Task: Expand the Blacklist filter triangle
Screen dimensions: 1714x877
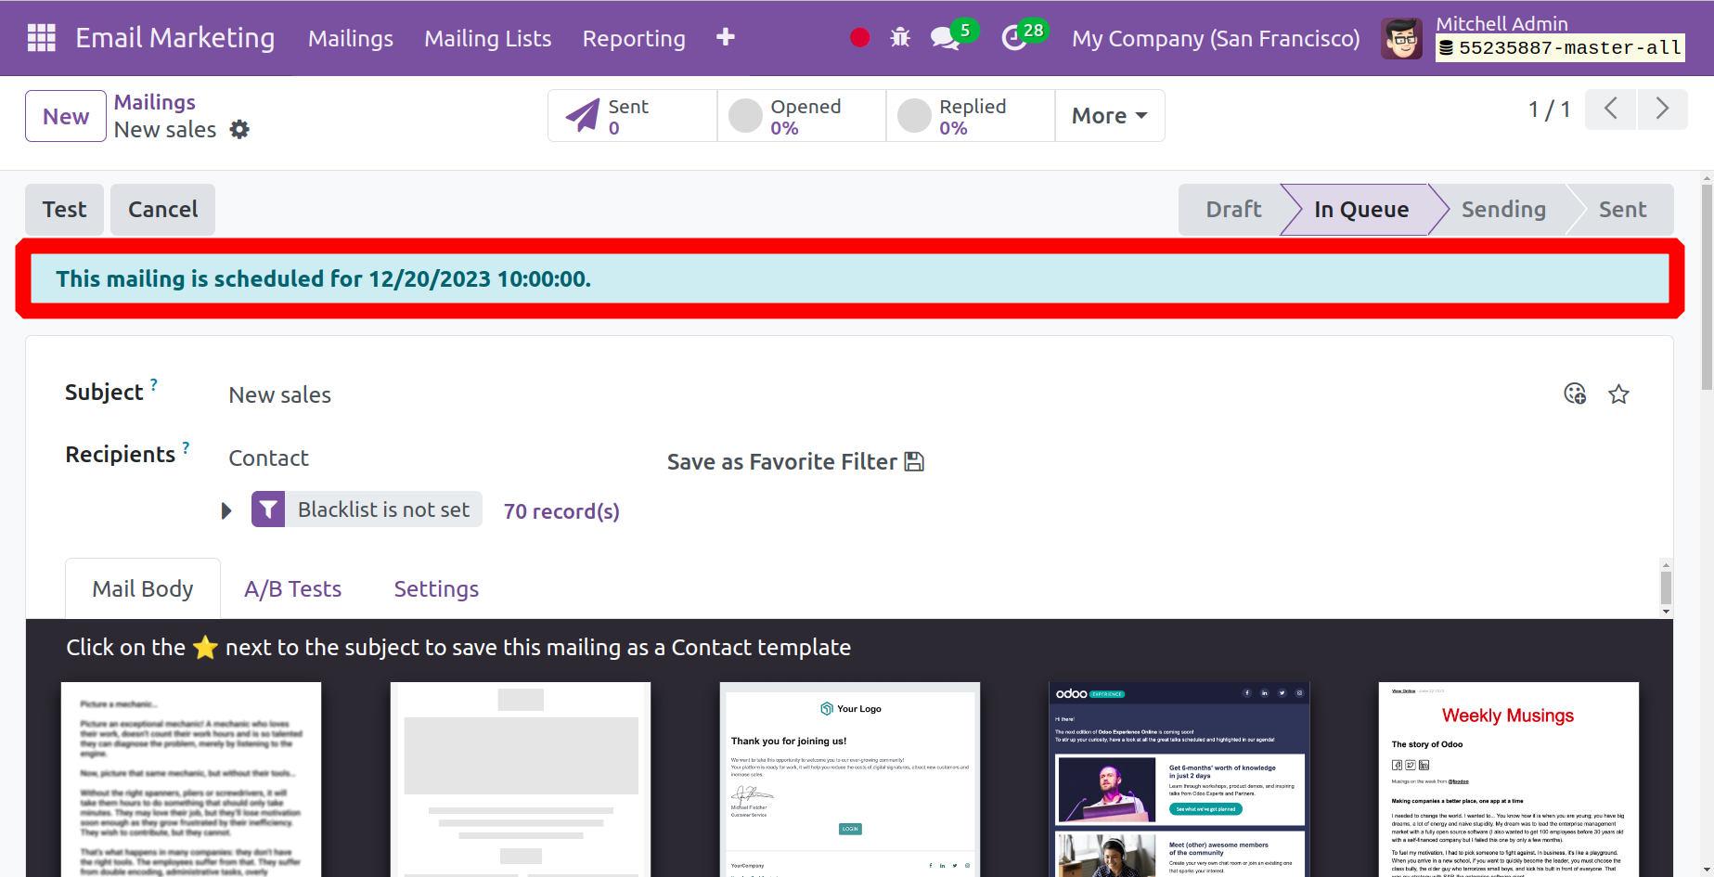Action: 226,510
